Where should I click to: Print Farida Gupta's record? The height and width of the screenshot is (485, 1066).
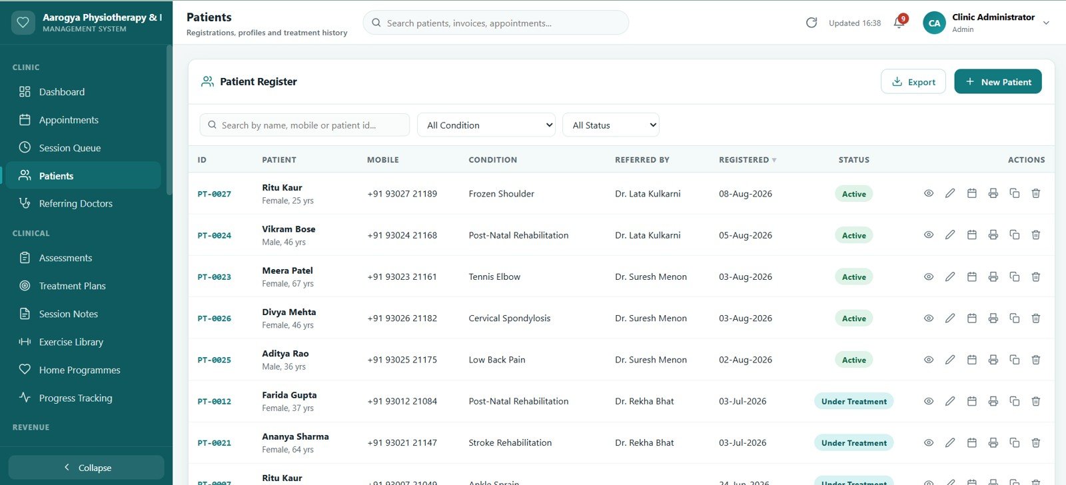(993, 401)
